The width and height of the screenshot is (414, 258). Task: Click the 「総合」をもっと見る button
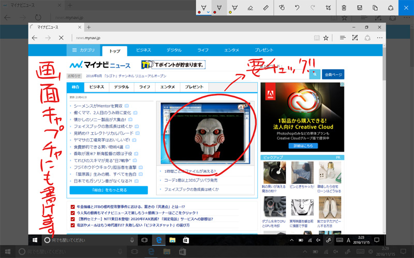click(x=109, y=190)
